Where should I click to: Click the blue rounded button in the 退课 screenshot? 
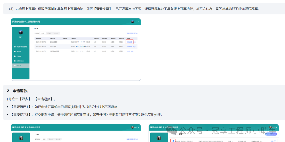[x=271, y=134]
